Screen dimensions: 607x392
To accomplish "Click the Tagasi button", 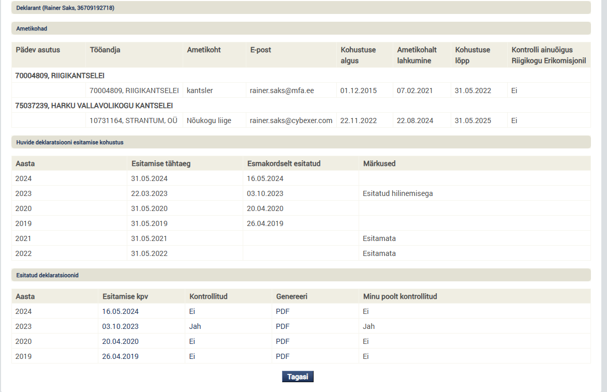I will 298,376.
